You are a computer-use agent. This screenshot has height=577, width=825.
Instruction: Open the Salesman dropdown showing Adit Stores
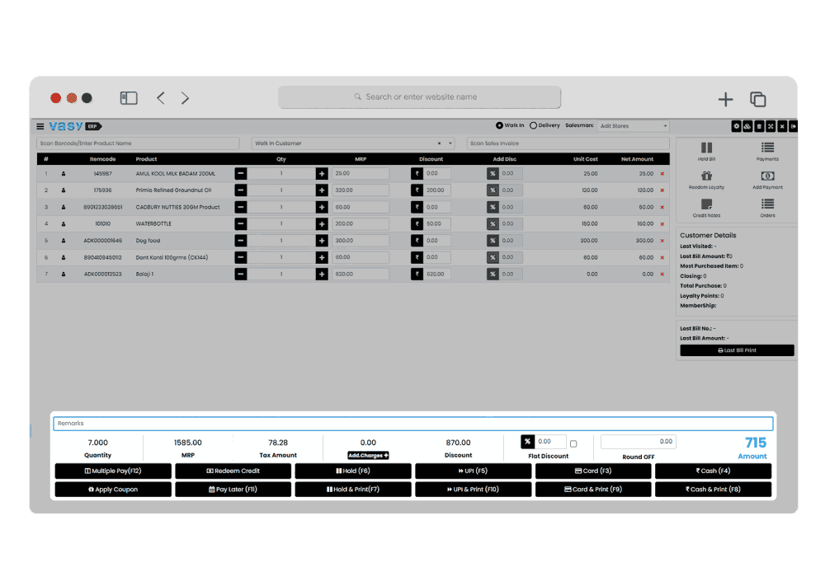coord(632,125)
